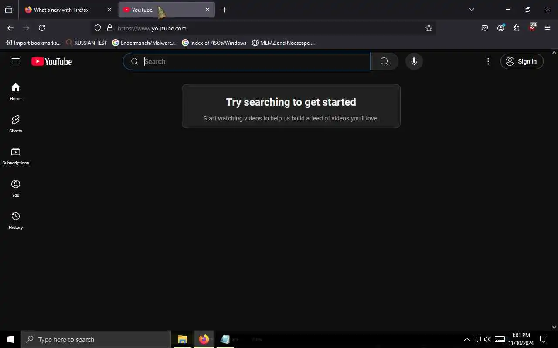Open Extensions puzzle icon
558x348 pixels.
tap(516, 28)
